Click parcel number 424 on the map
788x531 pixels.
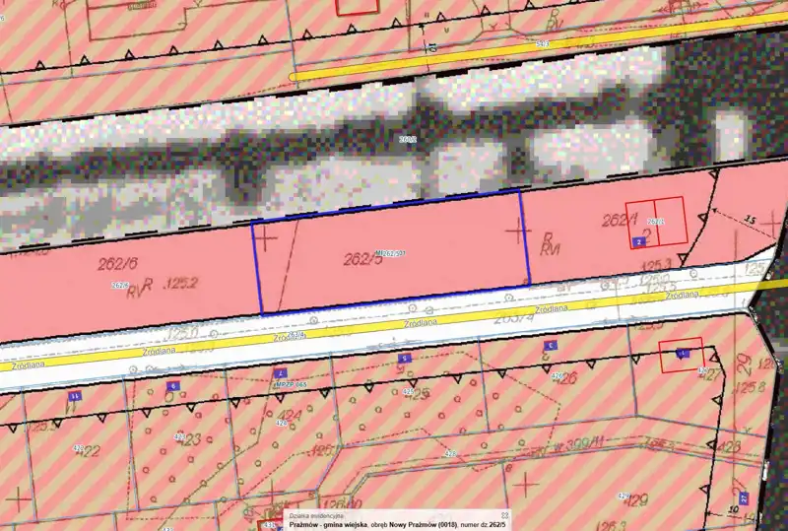287,413
